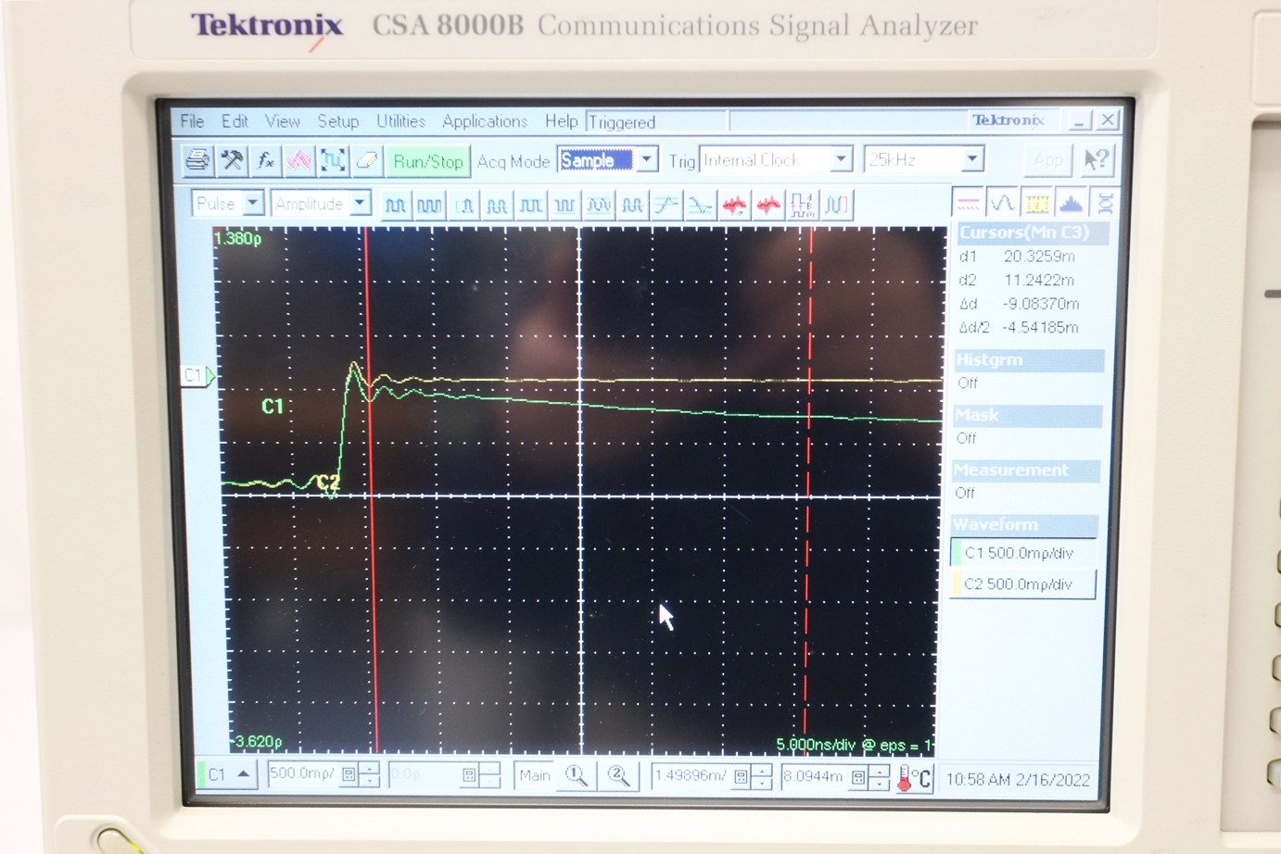Click the solid red cursor line
1281x854 pixels.
tap(371, 491)
